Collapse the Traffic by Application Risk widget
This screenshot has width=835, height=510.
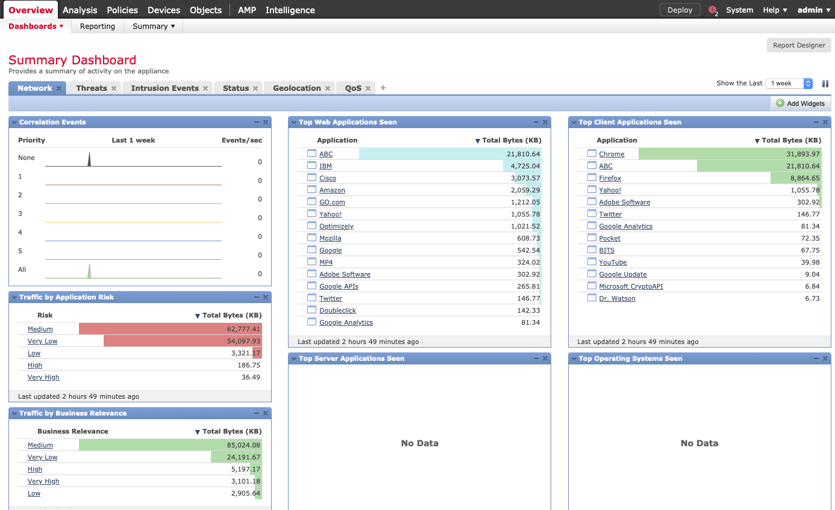pos(14,297)
